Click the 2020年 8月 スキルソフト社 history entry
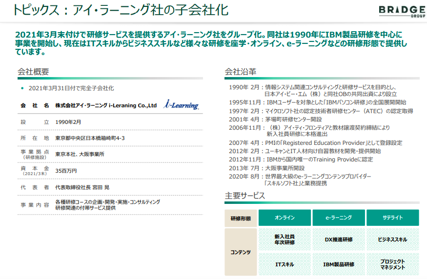Viewport: 427px width, 279px height. click(300, 179)
